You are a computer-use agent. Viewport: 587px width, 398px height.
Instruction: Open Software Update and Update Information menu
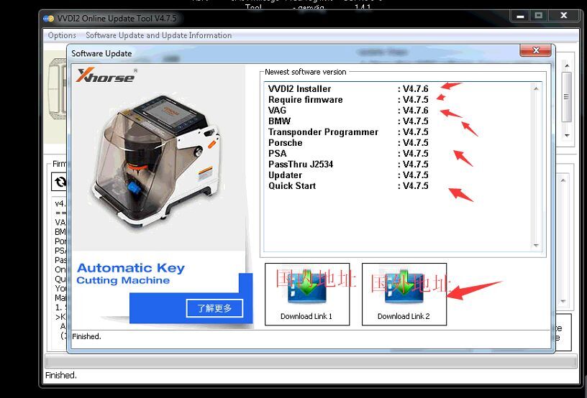(158, 35)
